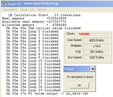This screenshot has width=113, height=97.
Task: Click OK in the Finish dialog
Action: [x=79, y=85]
